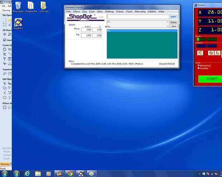The width and height of the screenshot is (222, 177).
Task: Click VCarve job setup icon under File Operations
Action: [5, 25]
